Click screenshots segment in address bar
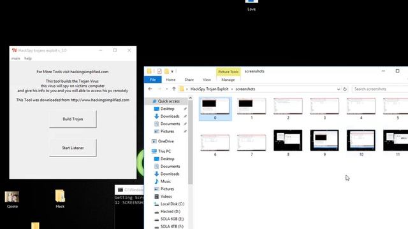This screenshot has height=229, width=408. point(245,89)
